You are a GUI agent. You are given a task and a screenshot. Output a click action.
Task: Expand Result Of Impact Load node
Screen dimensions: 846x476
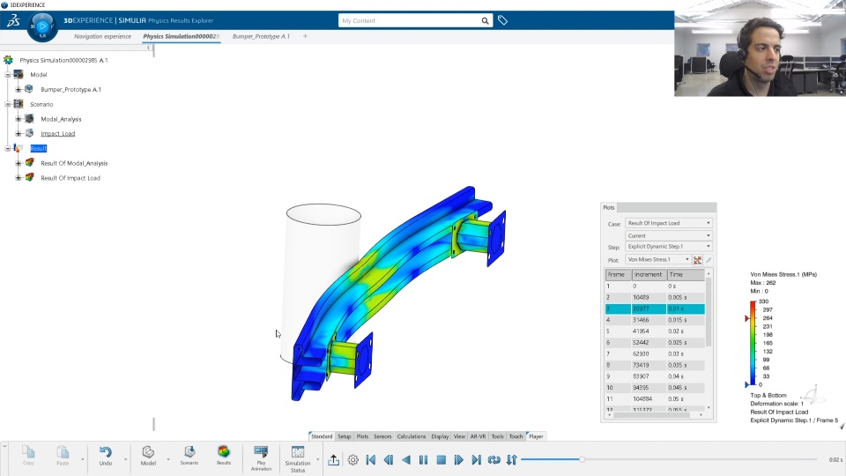tap(19, 177)
